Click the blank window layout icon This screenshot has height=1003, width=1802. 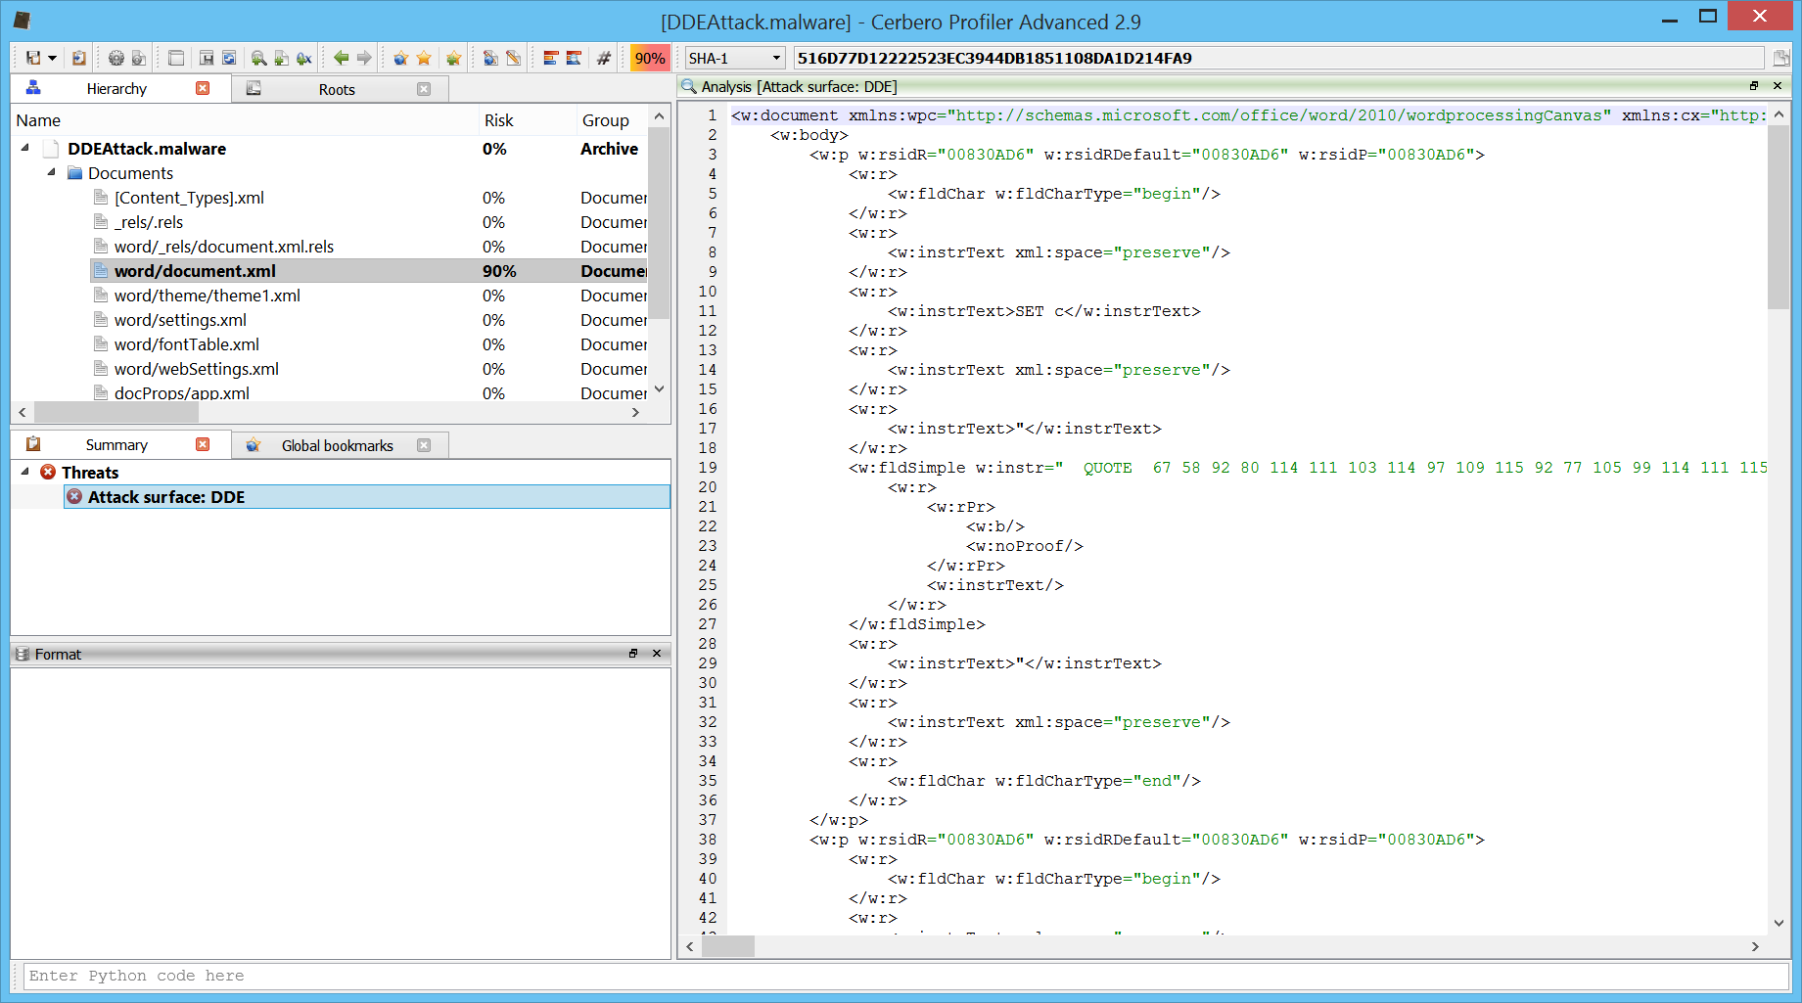176,59
